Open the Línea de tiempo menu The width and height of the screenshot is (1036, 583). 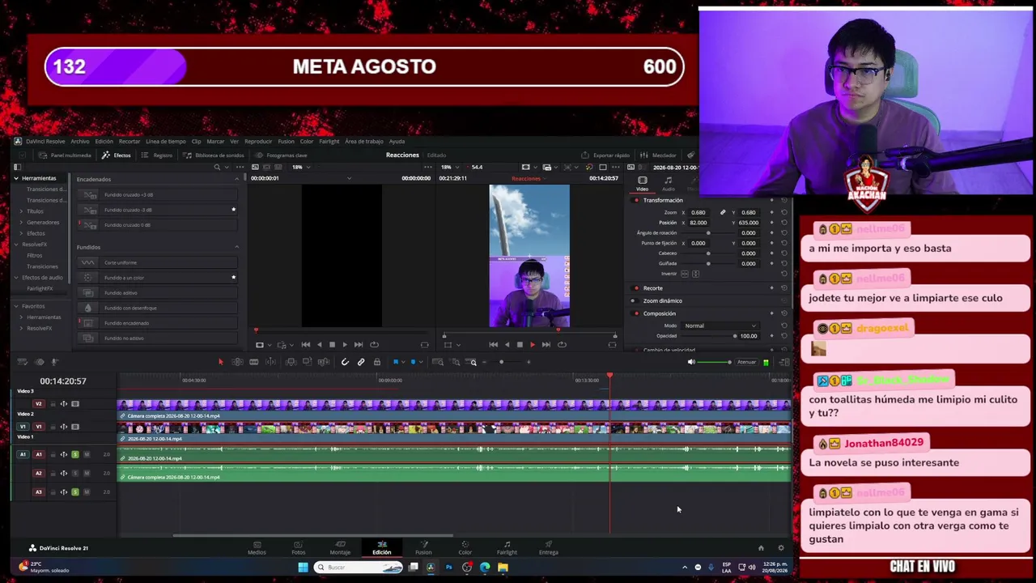[x=166, y=142]
